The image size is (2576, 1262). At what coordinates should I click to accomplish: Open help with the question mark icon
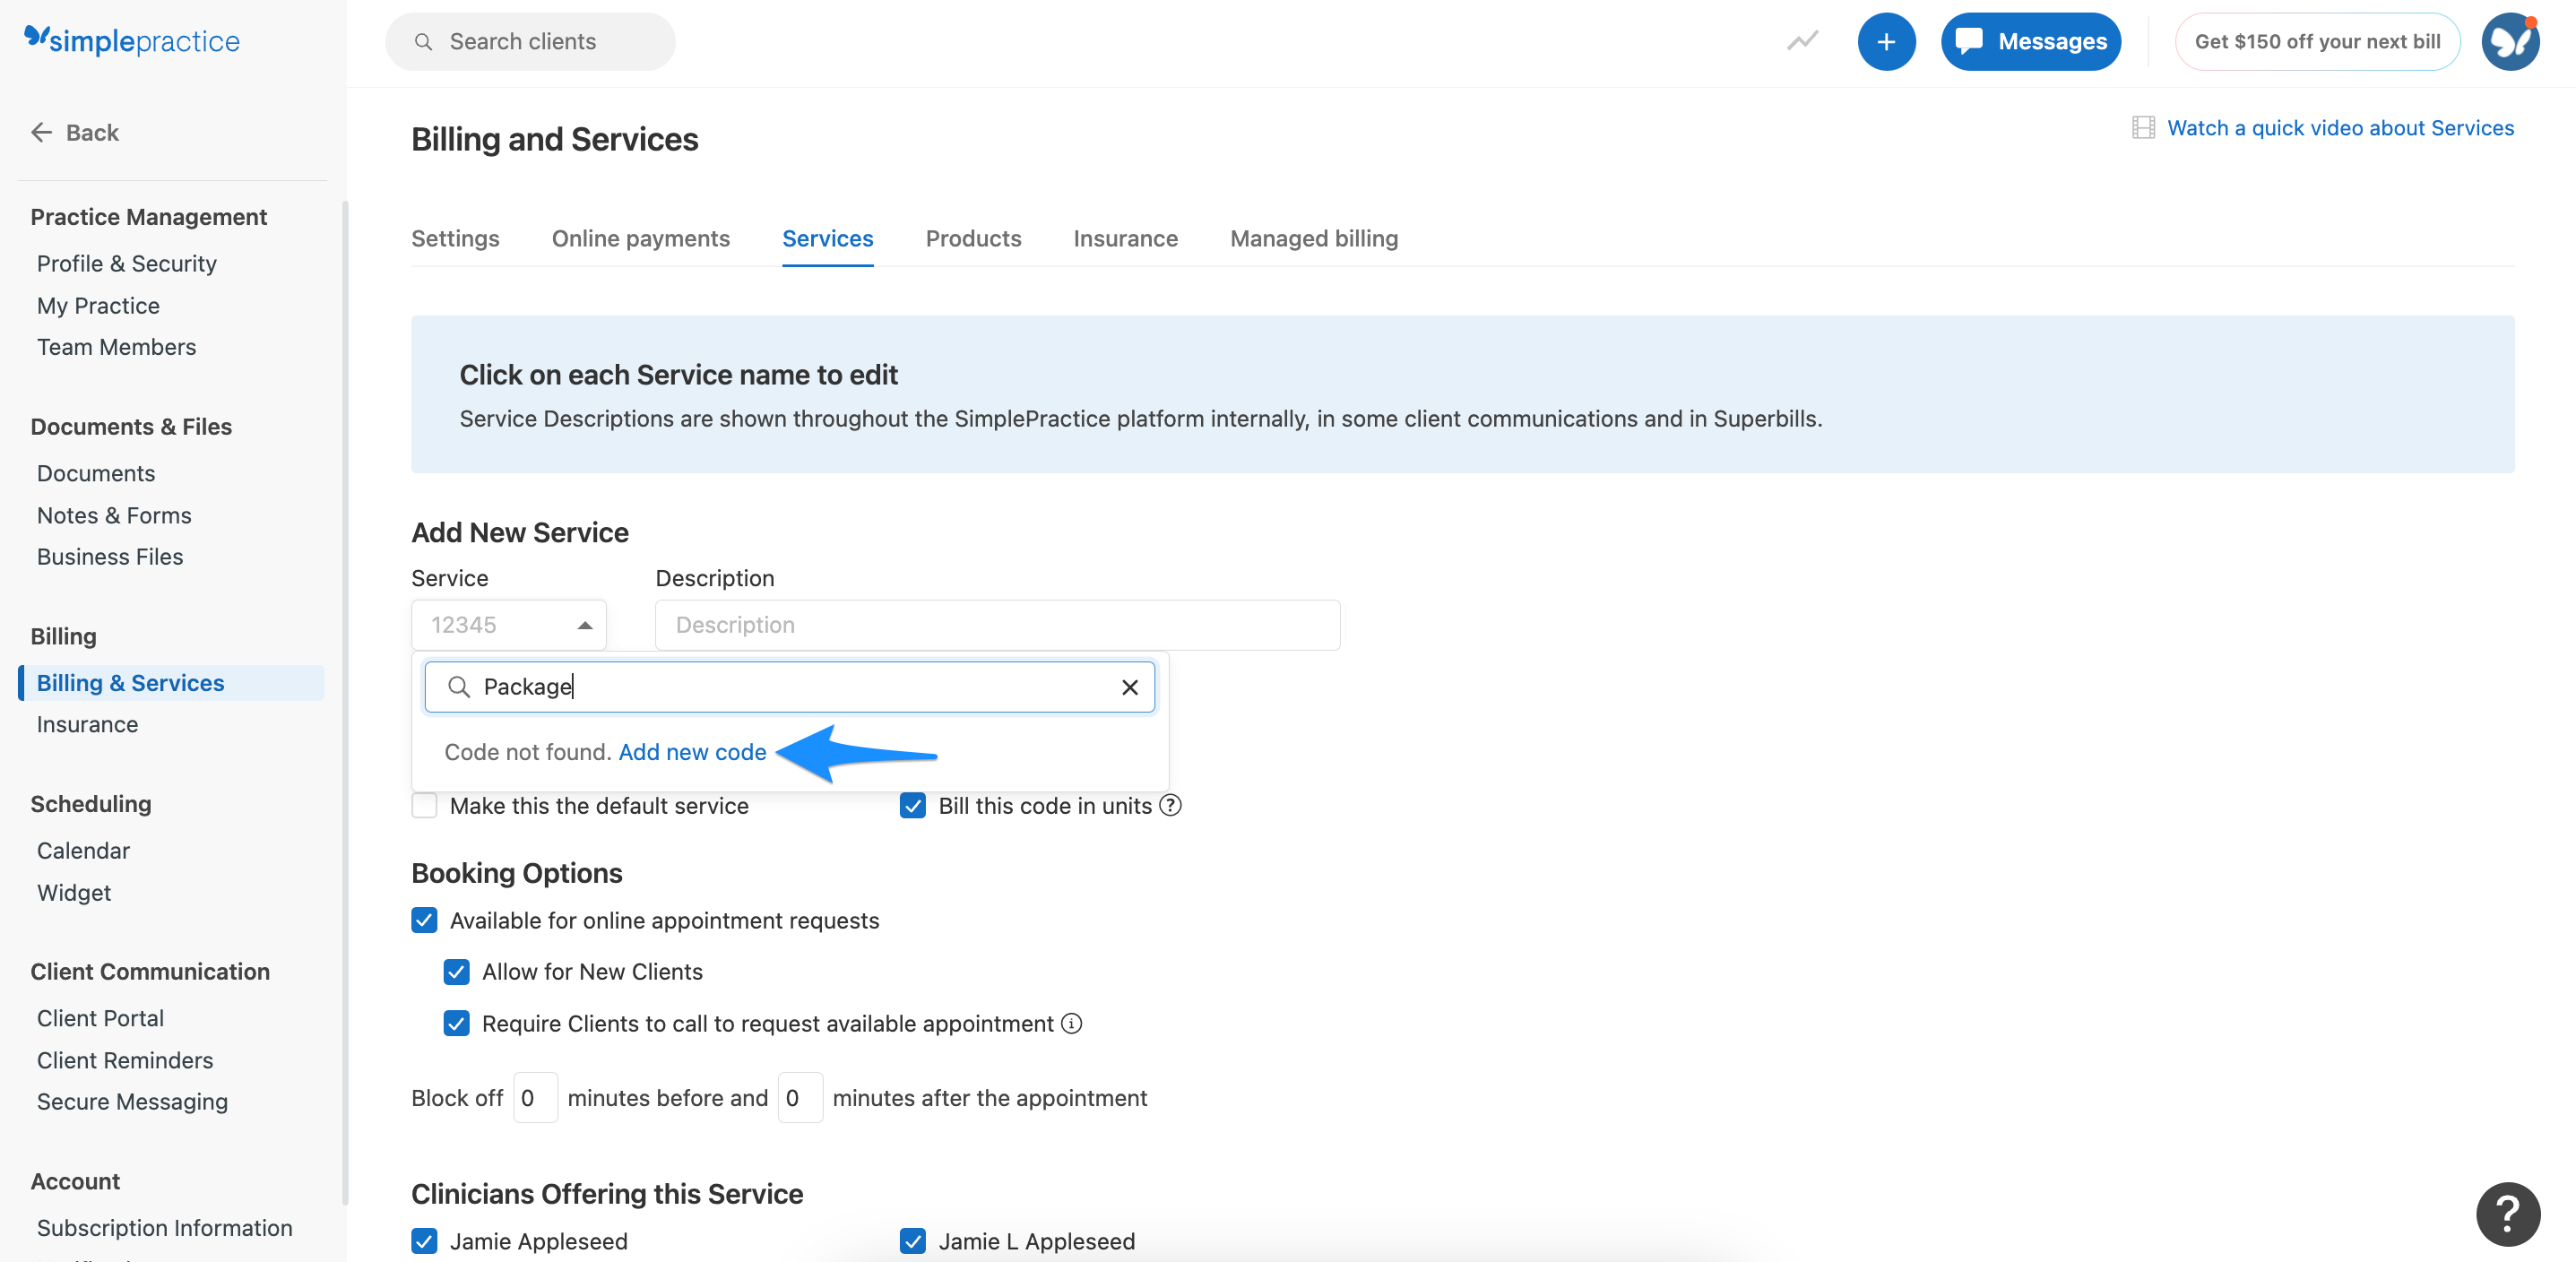[2508, 1214]
